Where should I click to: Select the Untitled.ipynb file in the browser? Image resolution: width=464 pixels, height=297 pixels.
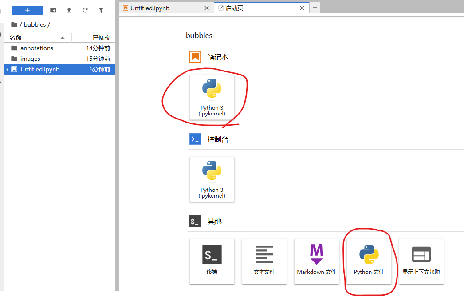pos(60,69)
